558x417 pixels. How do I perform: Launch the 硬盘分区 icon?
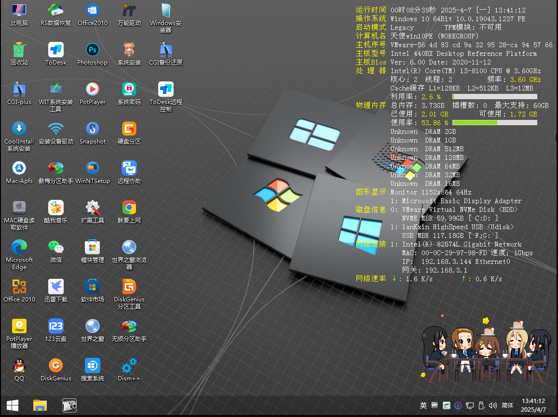pos(129,133)
